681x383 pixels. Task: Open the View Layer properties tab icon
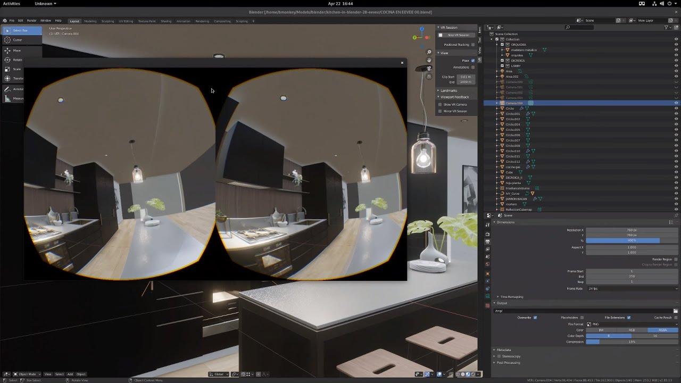tap(487, 249)
